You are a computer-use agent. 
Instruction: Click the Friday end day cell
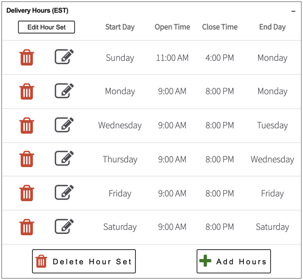[272, 194]
